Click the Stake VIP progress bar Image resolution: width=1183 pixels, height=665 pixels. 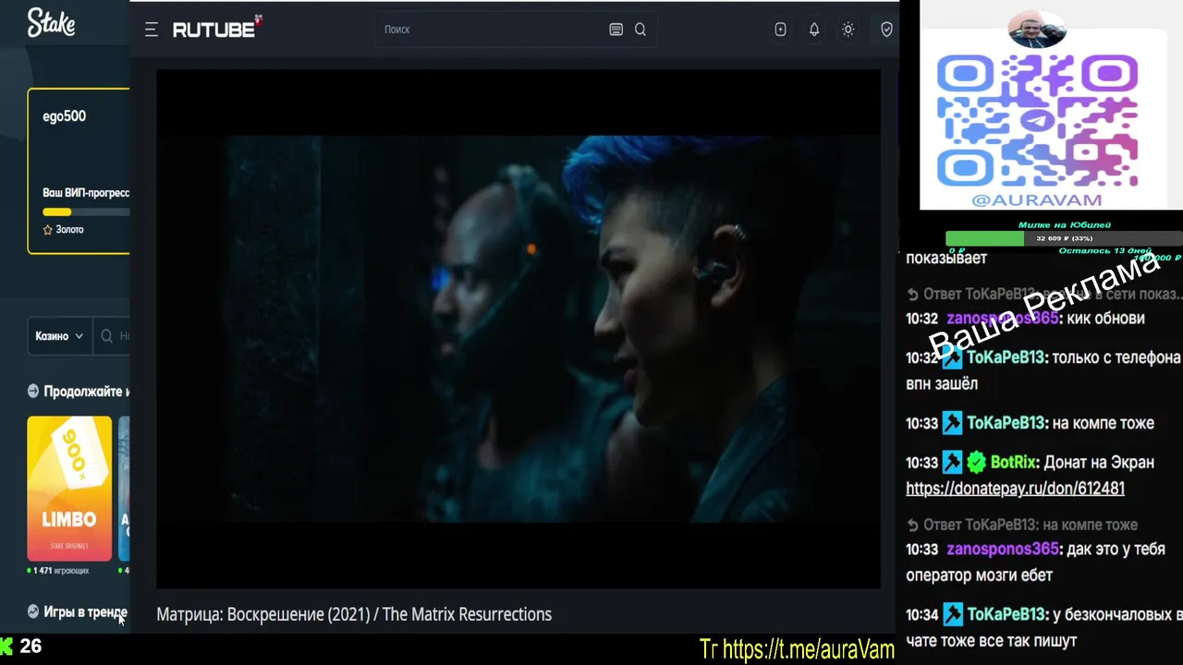86,212
